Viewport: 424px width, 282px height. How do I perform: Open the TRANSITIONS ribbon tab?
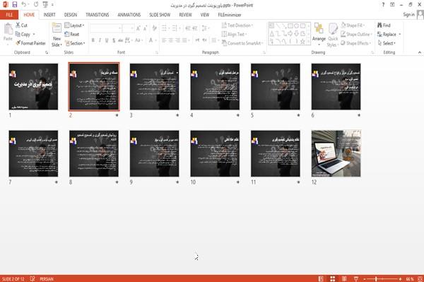98,15
